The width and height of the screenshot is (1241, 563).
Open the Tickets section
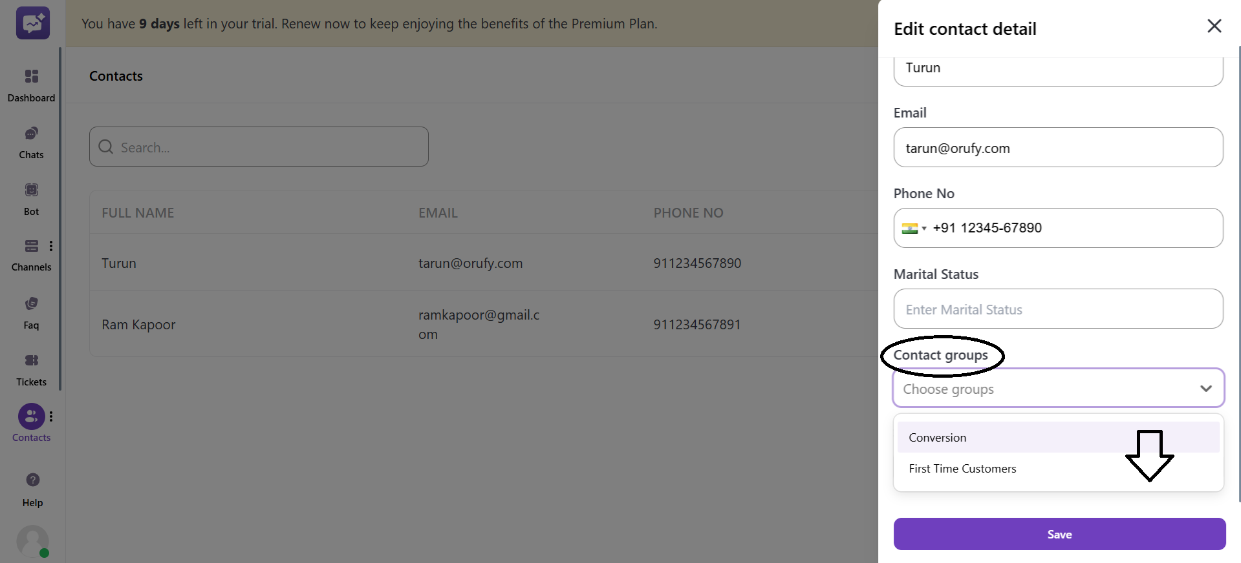click(31, 368)
